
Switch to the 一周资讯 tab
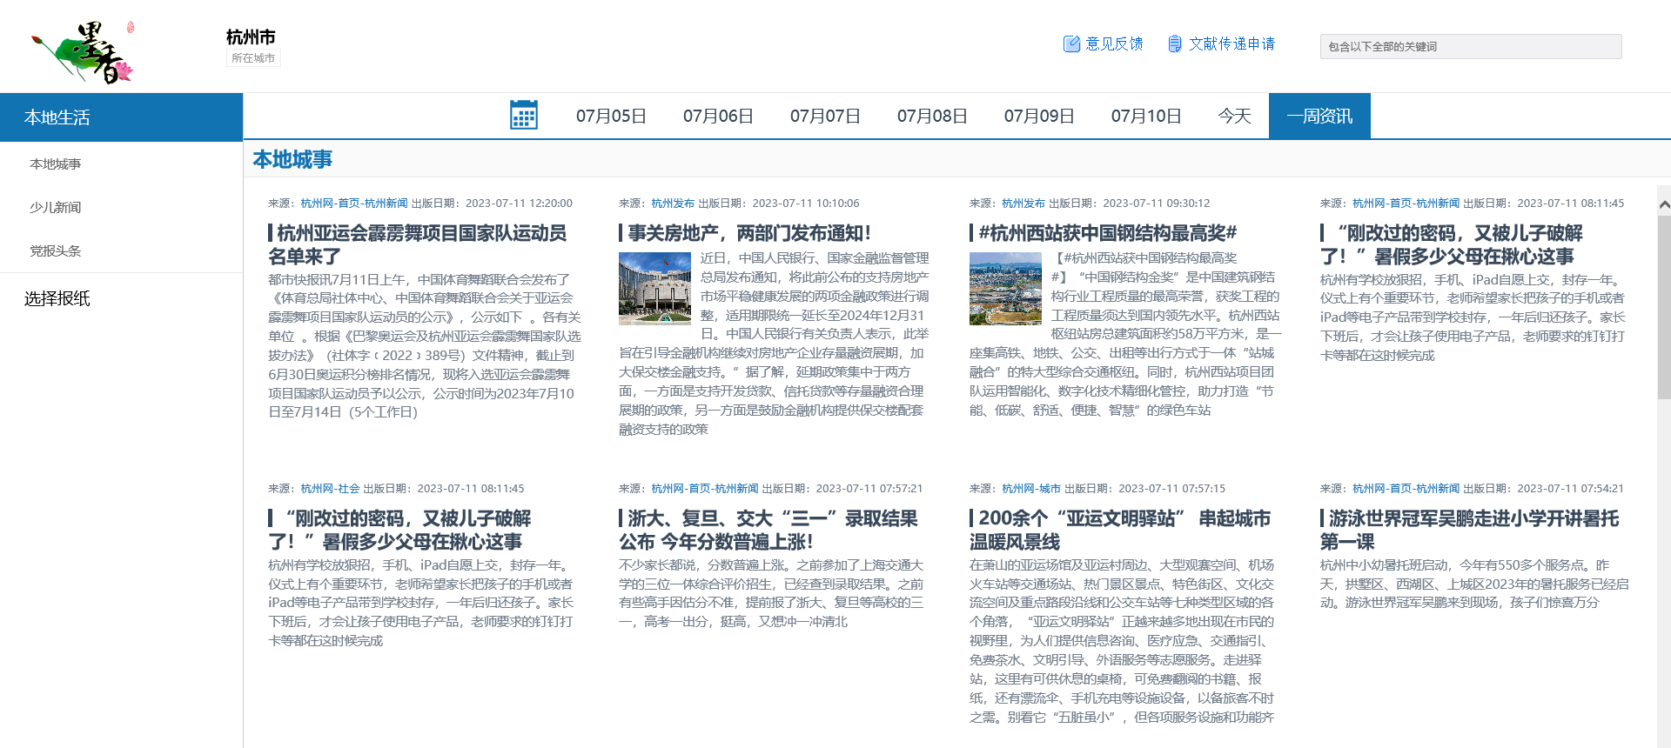pyautogui.click(x=1319, y=116)
